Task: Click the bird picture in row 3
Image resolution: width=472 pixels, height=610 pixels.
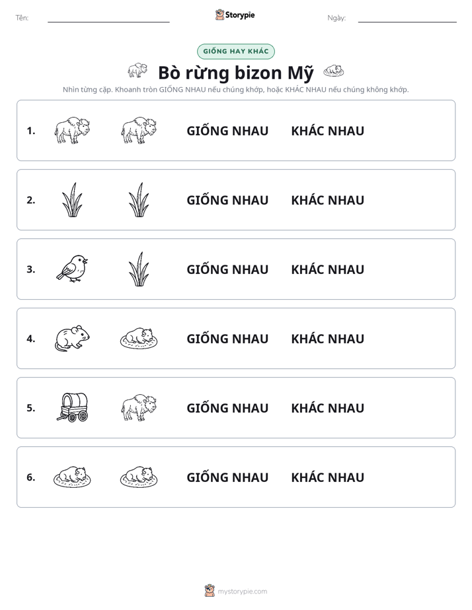Action: (72, 269)
